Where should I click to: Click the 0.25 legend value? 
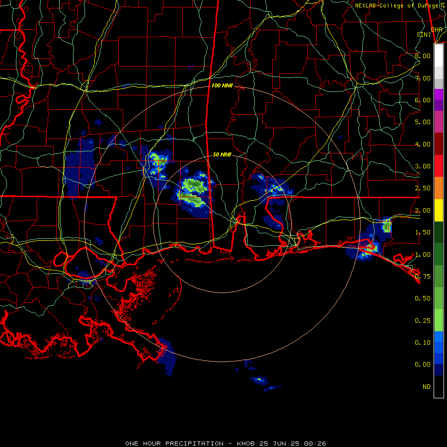(423, 321)
